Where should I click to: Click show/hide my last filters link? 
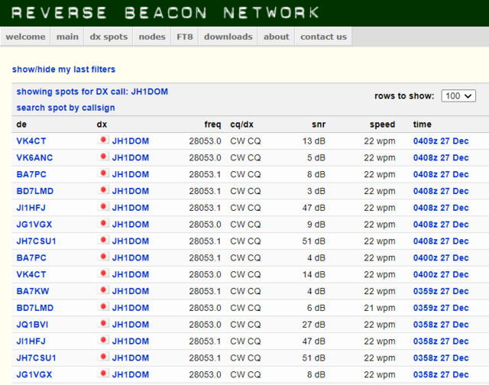[x=63, y=70]
